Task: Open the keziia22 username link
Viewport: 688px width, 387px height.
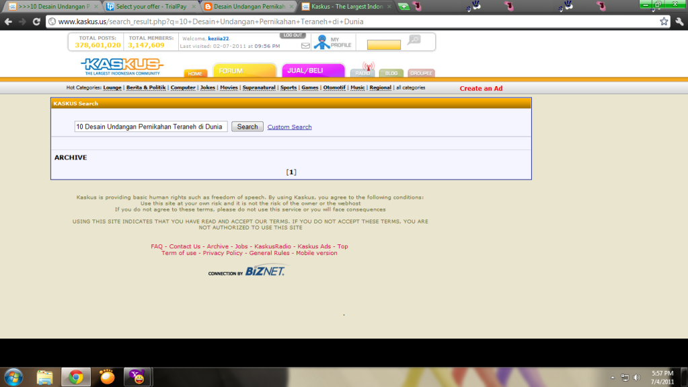Action: click(218, 38)
